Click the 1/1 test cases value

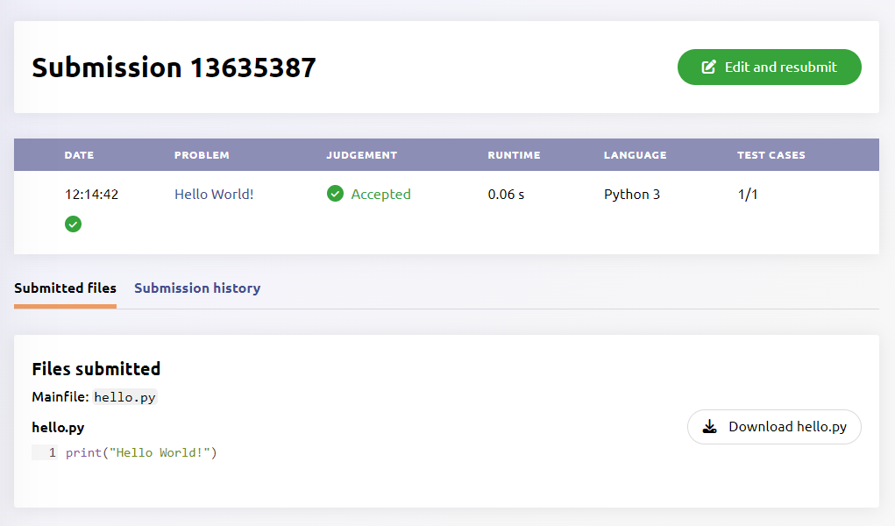coord(748,194)
